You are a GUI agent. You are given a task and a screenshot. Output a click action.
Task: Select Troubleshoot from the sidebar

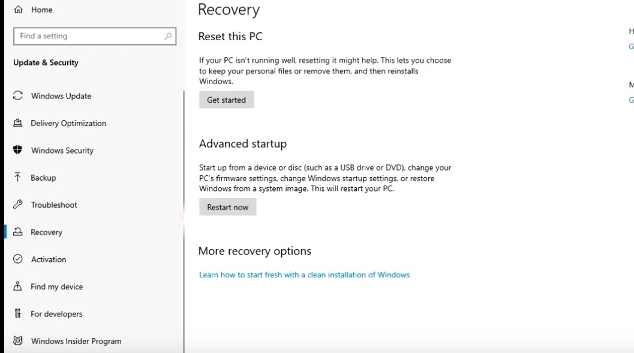click(x=54, y=205)
